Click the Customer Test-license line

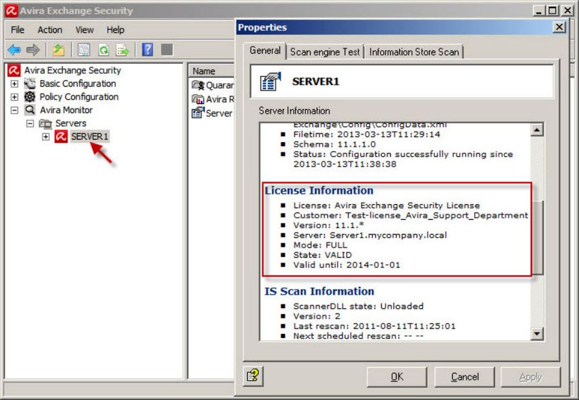click(411, 215)
